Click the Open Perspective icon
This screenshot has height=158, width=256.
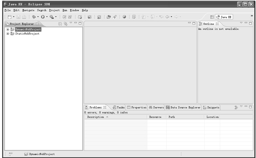(x=212, y=17)
